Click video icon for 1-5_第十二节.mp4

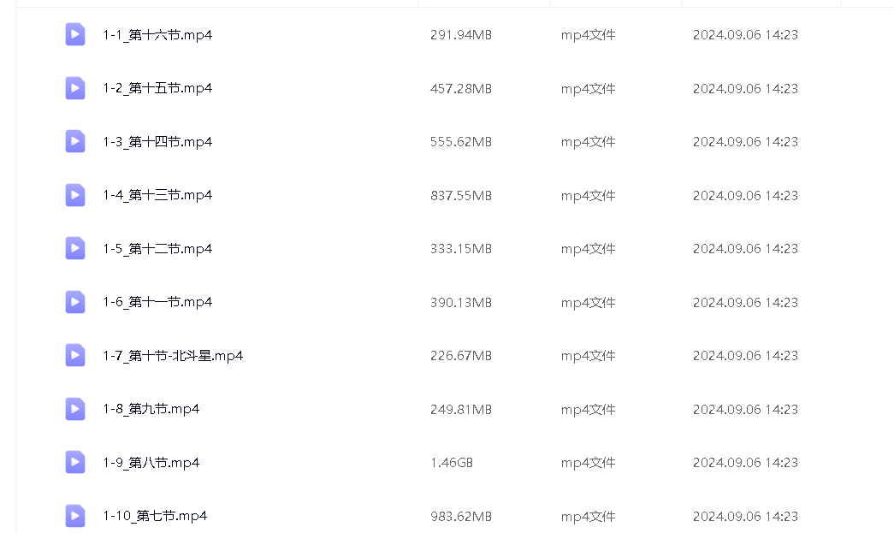tap(75, 249)
